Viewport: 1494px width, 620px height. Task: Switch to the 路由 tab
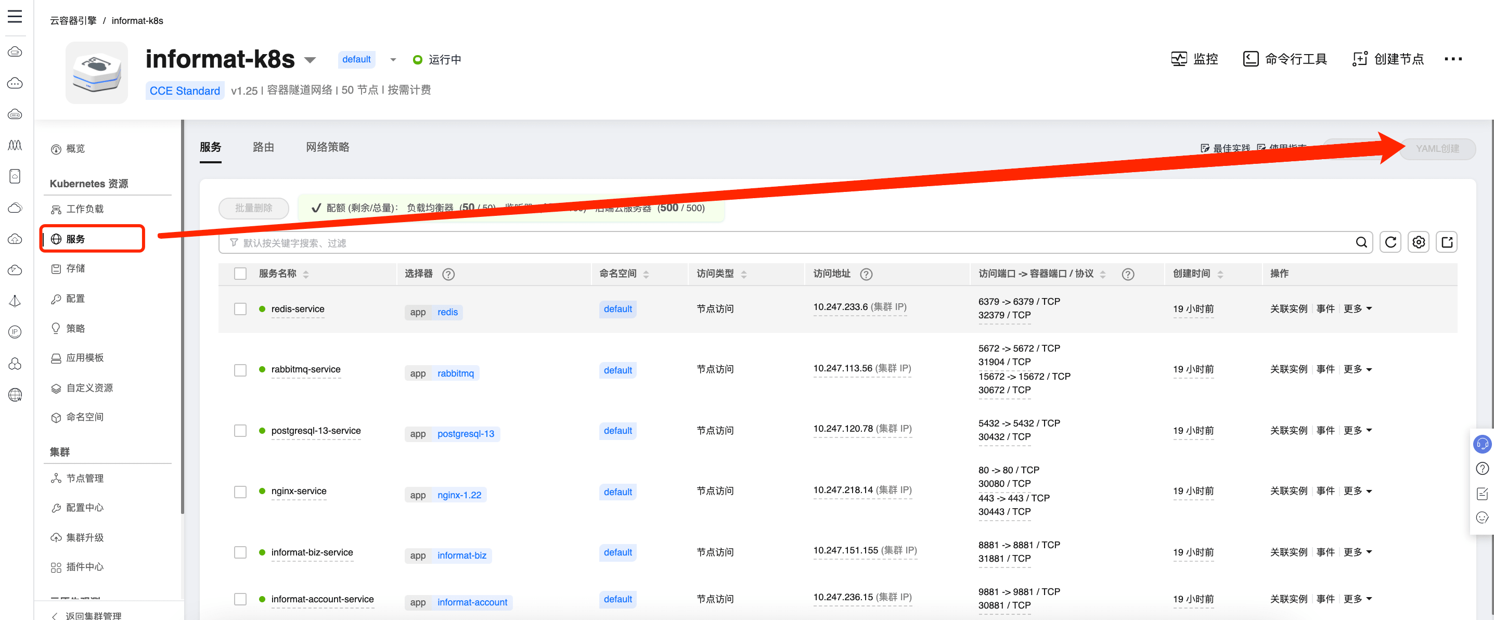pos(263,147)
